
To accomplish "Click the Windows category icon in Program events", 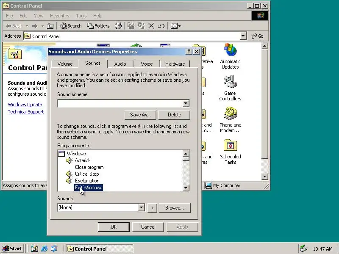I will (x=61, y=154).
